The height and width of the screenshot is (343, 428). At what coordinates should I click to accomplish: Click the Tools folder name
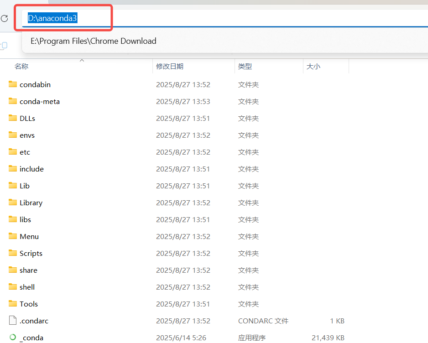coord(29,304)
